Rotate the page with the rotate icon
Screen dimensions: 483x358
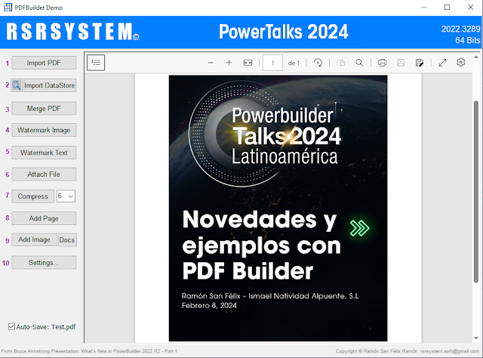[x=318, y=63]
